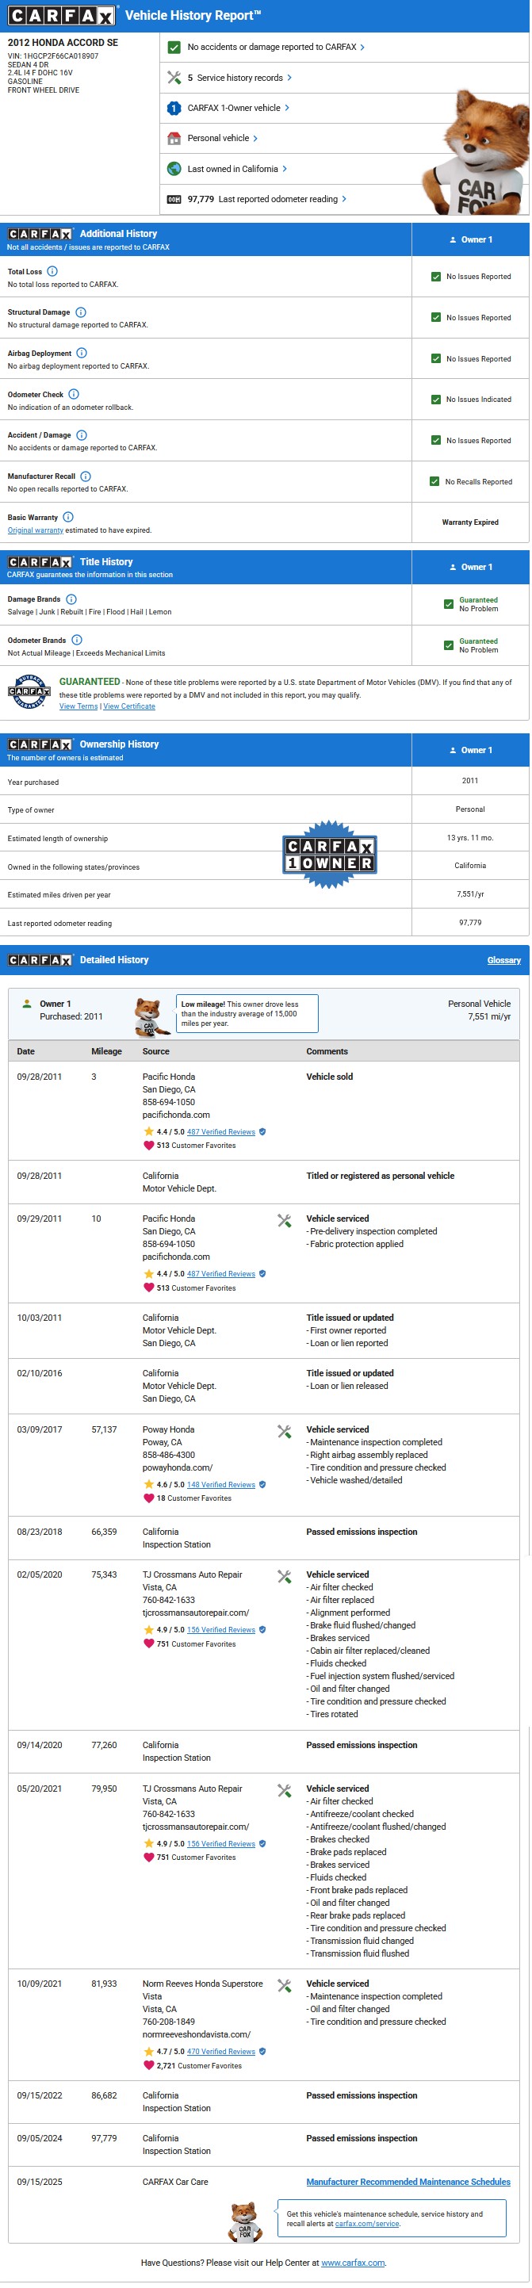Click Accident / Damage No Issues Reported checkmark
The height and width of the screenshot is (2288, 532).
click(x=436, y=440)
